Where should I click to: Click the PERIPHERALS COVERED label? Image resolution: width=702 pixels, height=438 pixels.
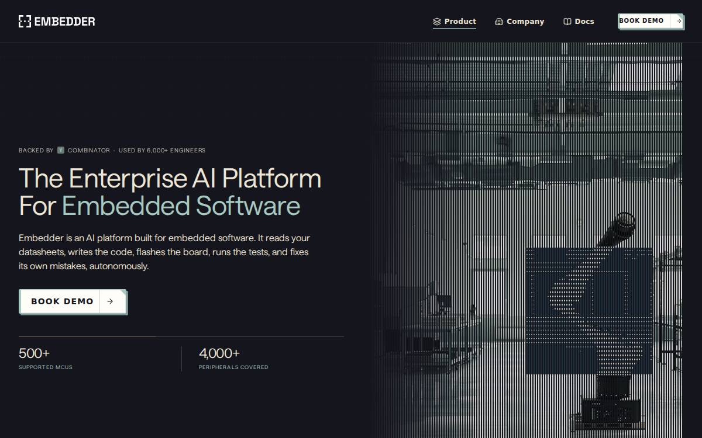pos(233,367)
